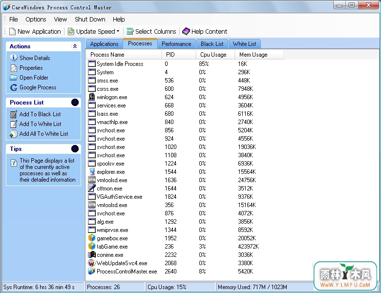Click the Add All To White List link

(44, 134)
